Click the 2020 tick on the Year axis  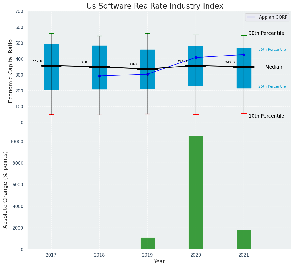point(196,255)
